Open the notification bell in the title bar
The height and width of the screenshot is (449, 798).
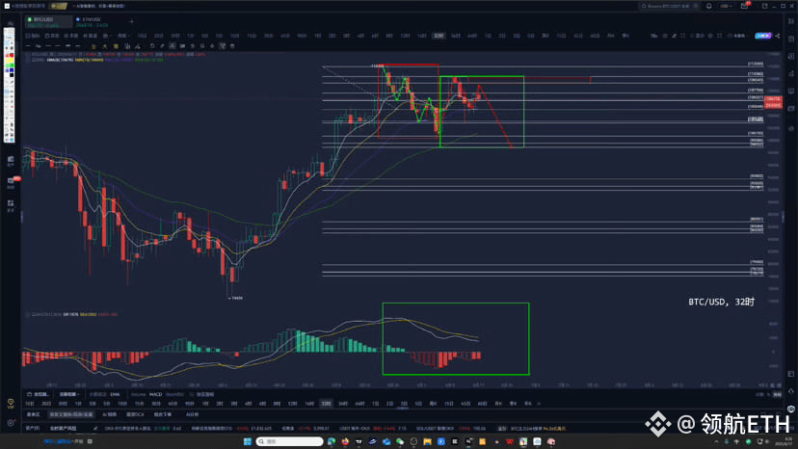tap(709, 6)
